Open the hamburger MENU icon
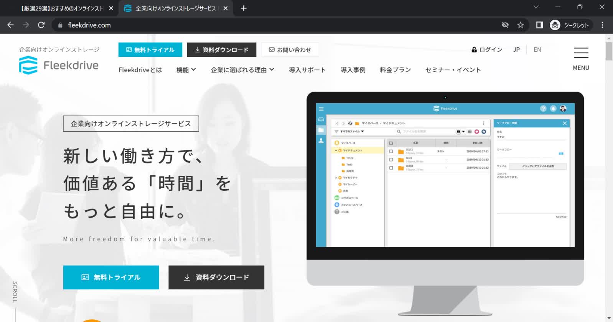 tap(581, 53)
